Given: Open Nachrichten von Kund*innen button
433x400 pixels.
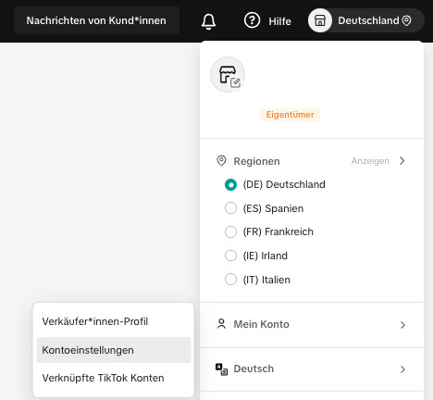Looking at the screenshot, I should (96, 20).
